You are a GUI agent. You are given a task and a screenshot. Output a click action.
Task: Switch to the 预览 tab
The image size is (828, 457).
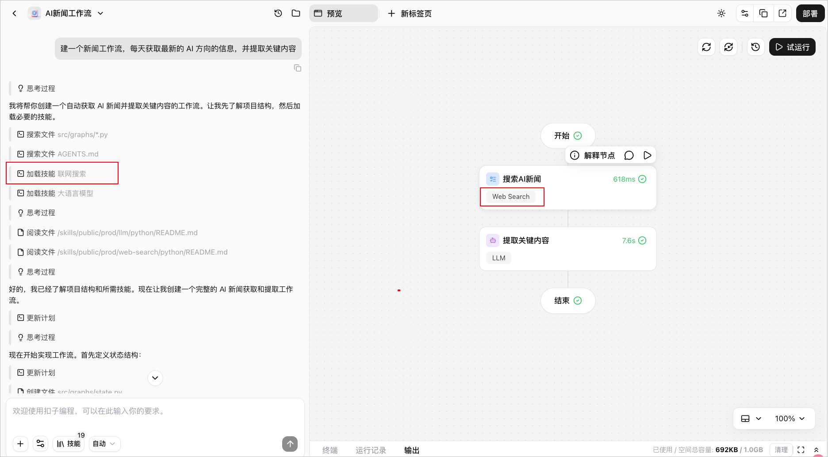point(343,13)
